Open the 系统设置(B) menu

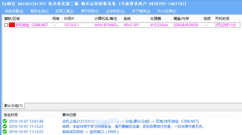tap(14, 11)
